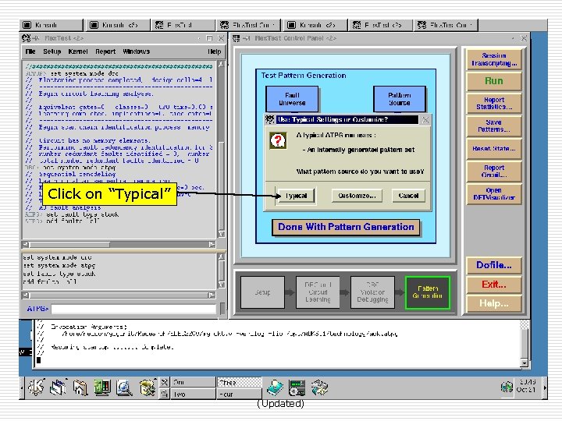
Task: Click the teal floppy drive panel icon
Action: pos(275,387)
